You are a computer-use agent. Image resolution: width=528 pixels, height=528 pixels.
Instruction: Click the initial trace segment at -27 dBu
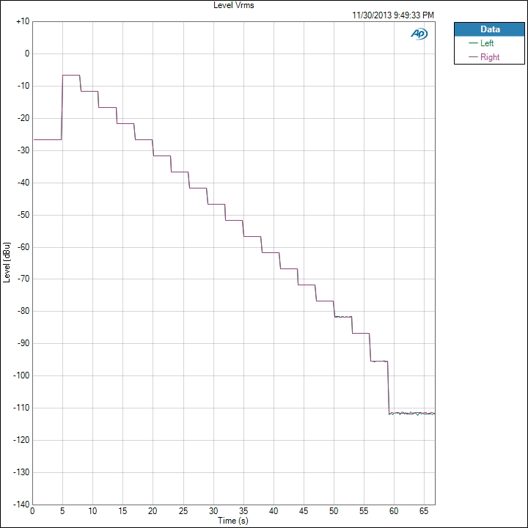click(47, 139)
